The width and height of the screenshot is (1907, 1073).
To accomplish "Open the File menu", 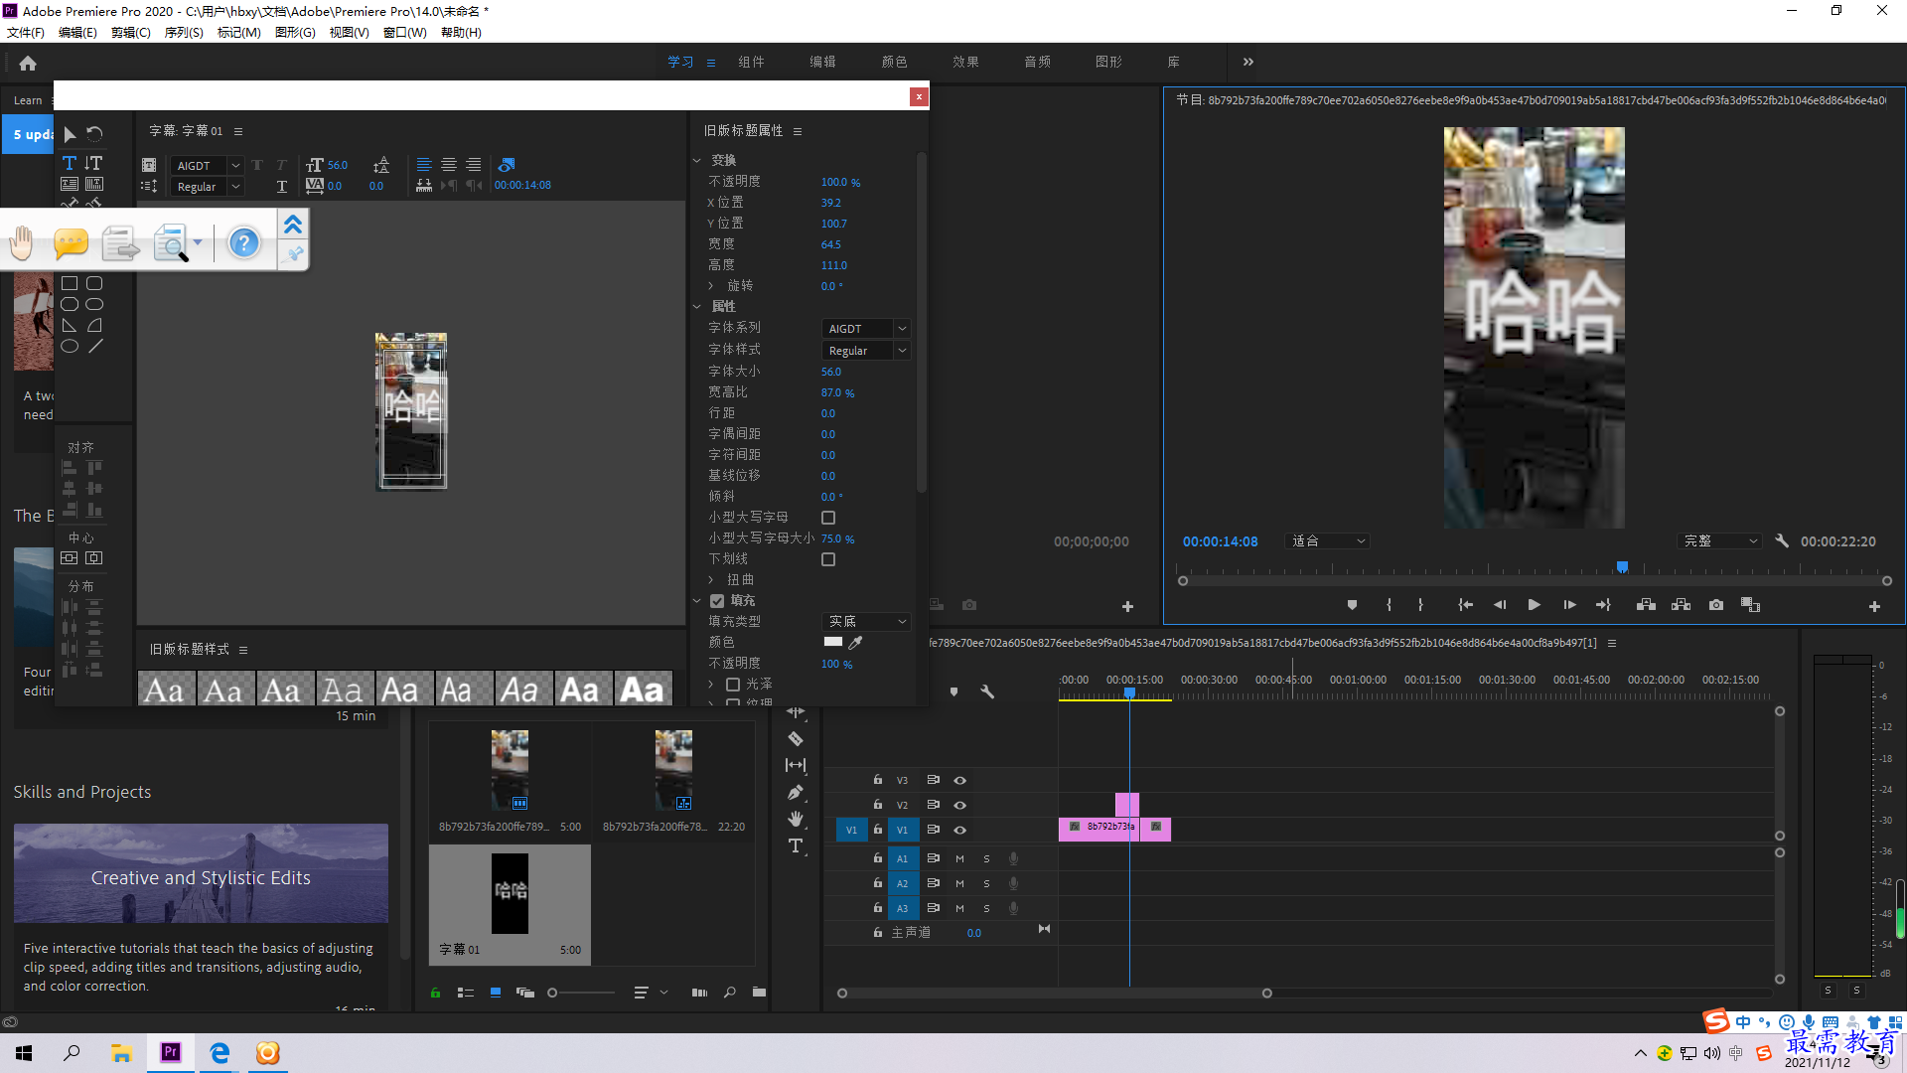I will pyautogui.click(x=26, y=33).
